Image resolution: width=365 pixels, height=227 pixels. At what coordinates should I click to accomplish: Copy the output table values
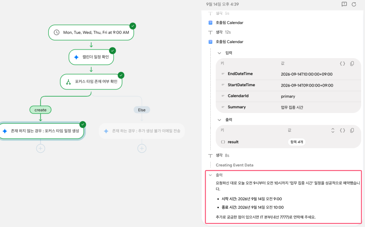point(352,130)
